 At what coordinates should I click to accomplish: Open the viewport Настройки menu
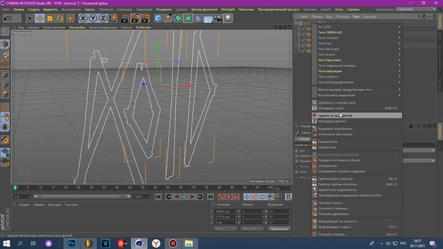77,28
